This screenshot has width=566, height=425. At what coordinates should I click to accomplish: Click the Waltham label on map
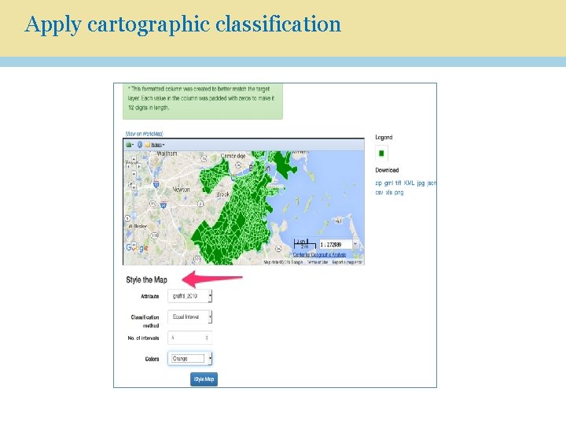167,153
